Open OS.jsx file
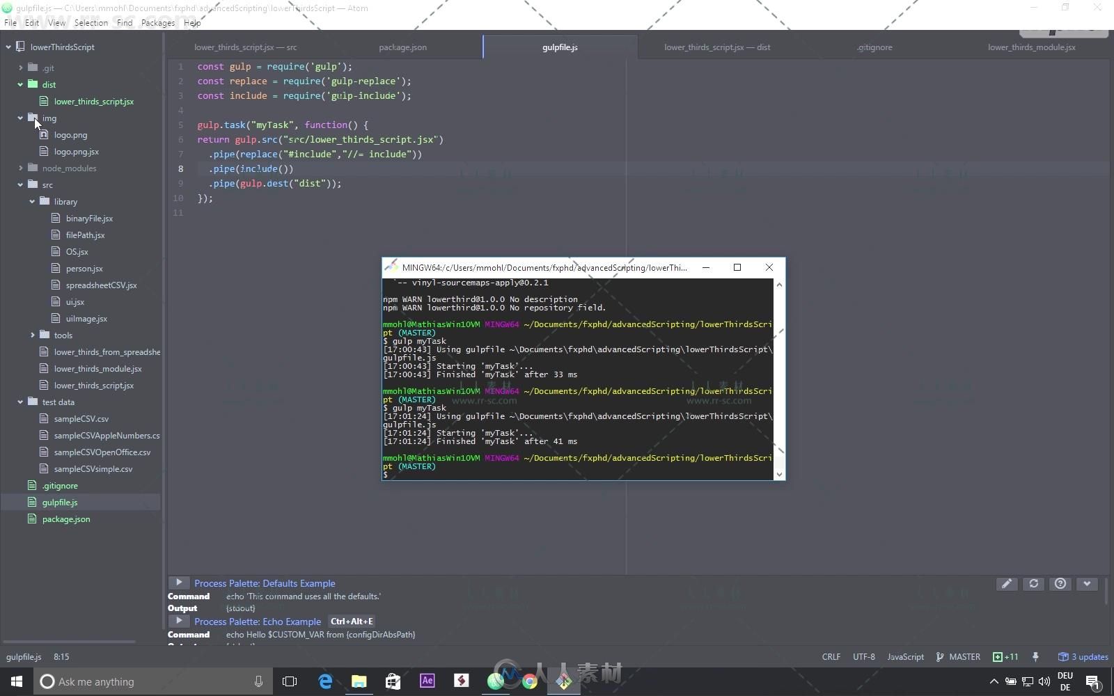Image resolution: width=1114 pixels, height=696 pixels. 77,252
